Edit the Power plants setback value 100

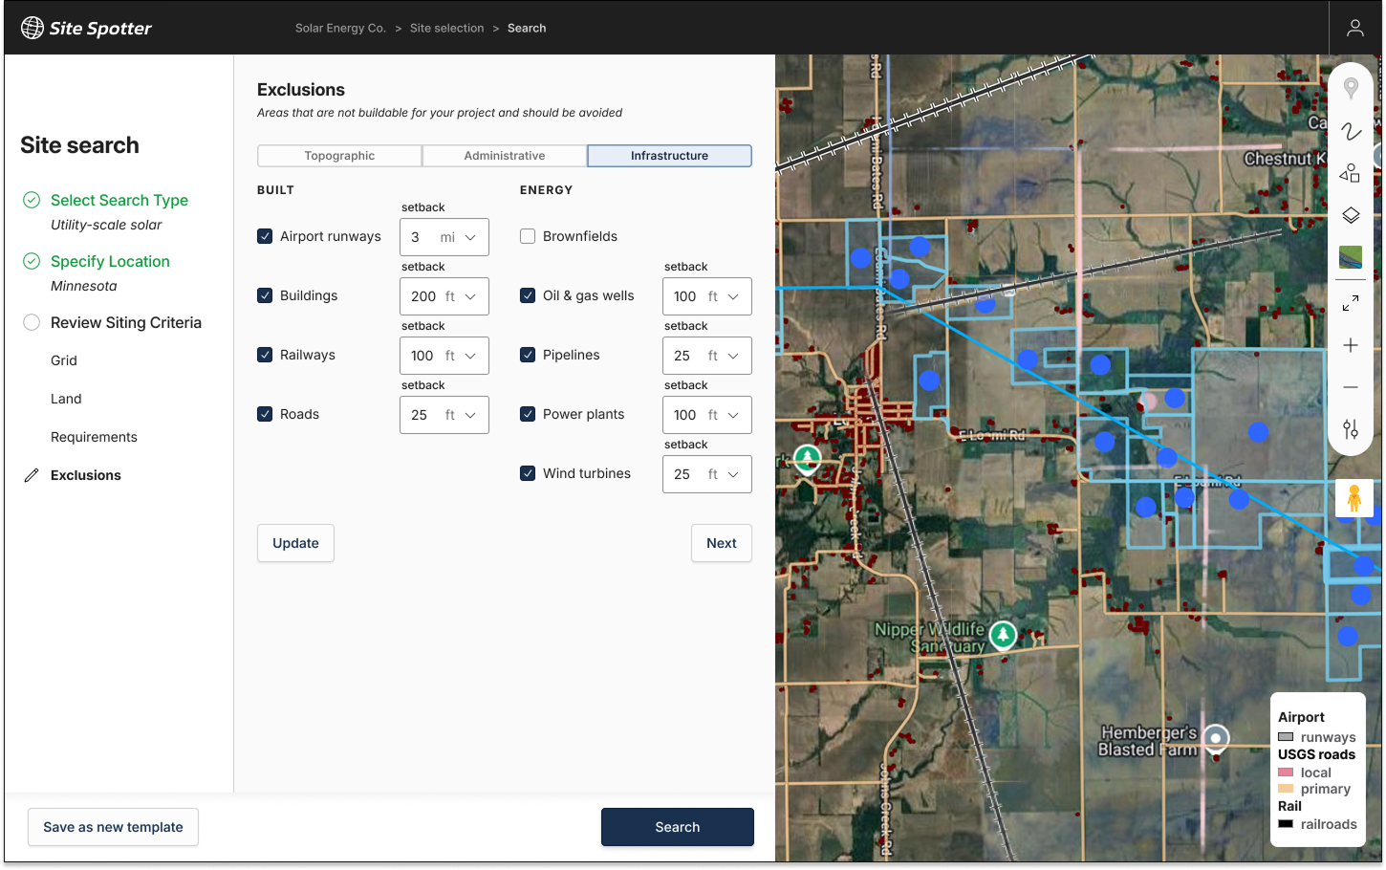pos(684,415)
